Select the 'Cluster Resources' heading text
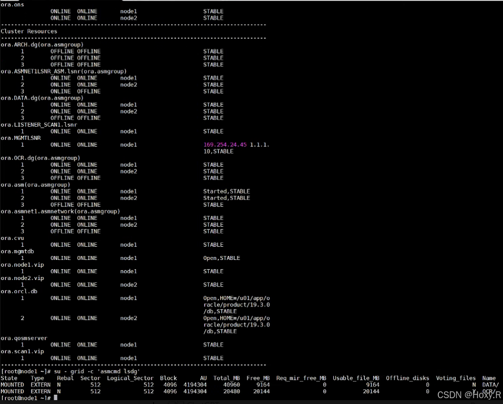503x404 pixels. (x=29, y=31)
